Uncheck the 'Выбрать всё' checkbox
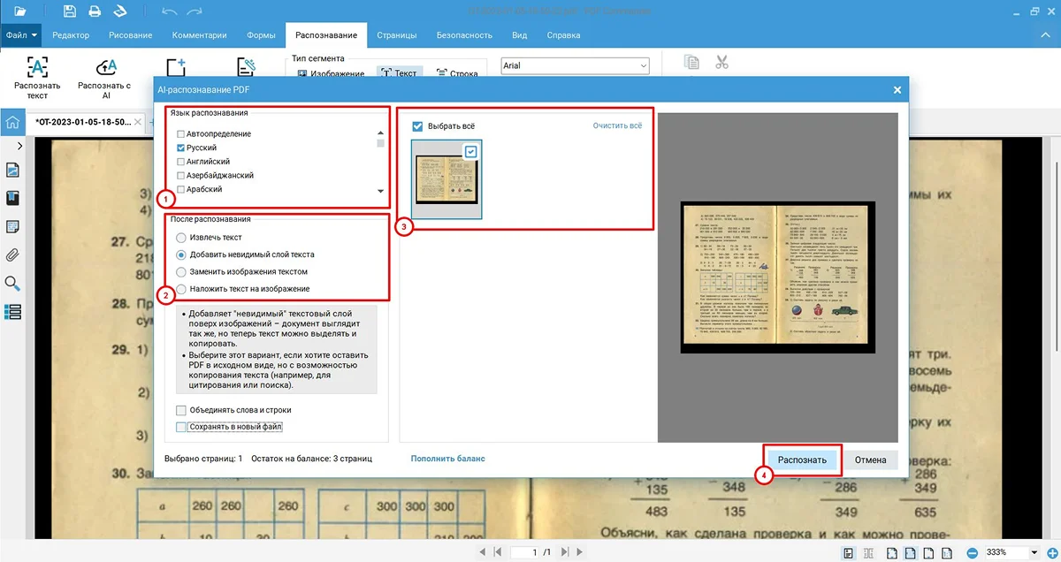 click(x=418, y=126)
